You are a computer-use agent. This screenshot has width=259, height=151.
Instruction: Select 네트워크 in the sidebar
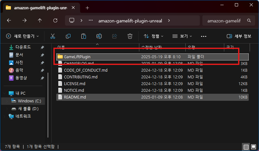[x=23, y=116]
